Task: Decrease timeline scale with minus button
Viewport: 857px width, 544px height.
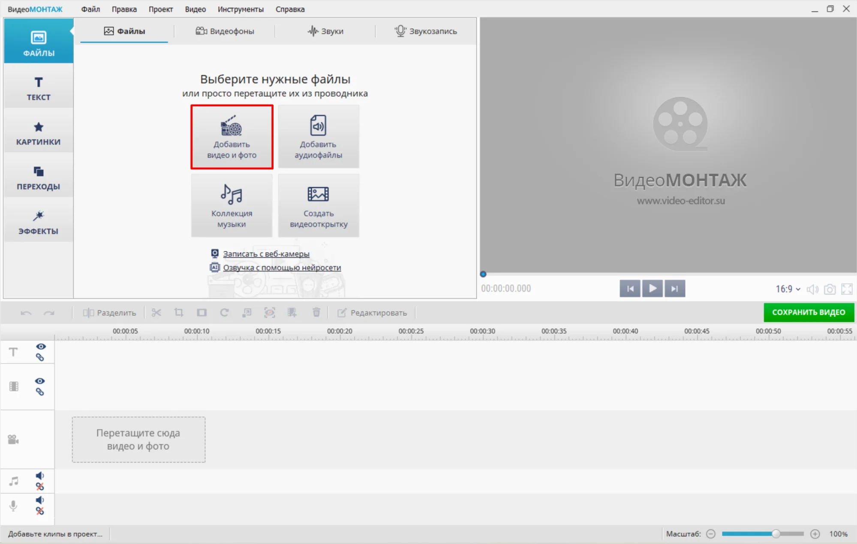Action: [x=711, y=534]
